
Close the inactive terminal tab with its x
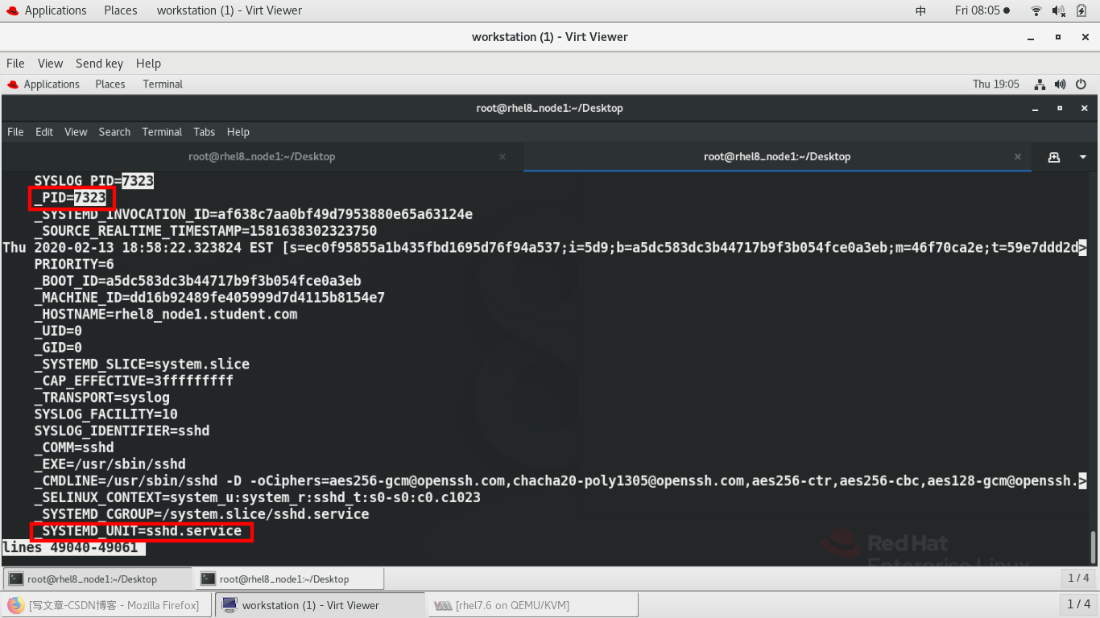(x=502, y=157)
